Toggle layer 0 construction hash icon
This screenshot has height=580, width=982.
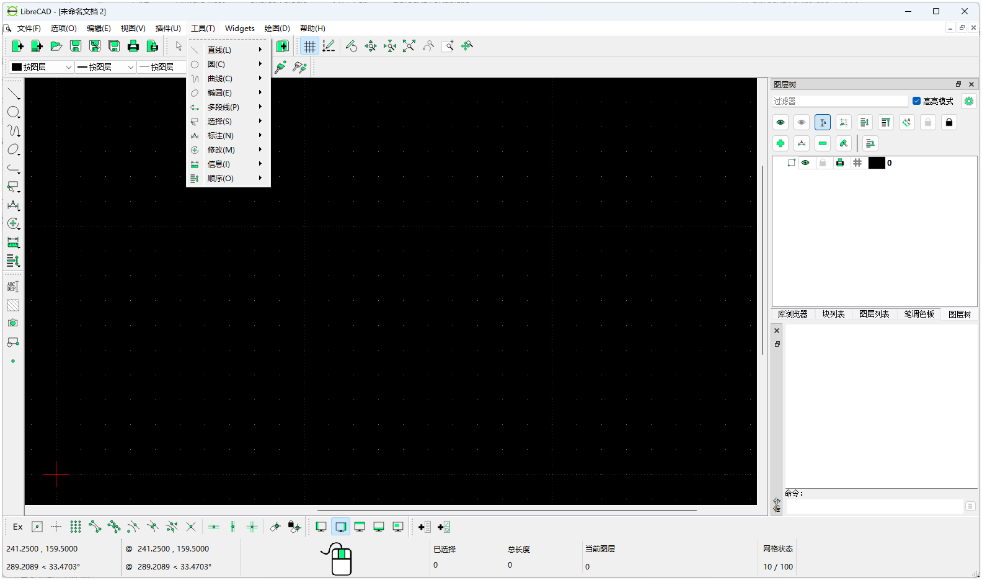(857, 163)
